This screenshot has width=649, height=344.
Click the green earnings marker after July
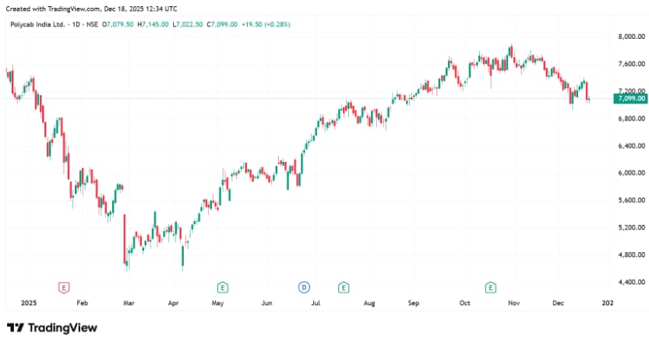pyautogui.click(x=343, y=288)
